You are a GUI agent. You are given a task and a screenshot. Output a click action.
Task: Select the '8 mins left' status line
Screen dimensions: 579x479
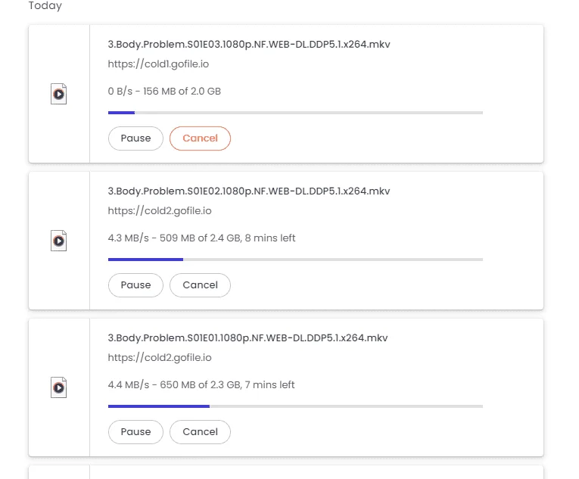201,238
